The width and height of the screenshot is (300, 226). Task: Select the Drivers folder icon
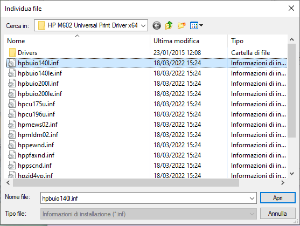pos(12,52)
